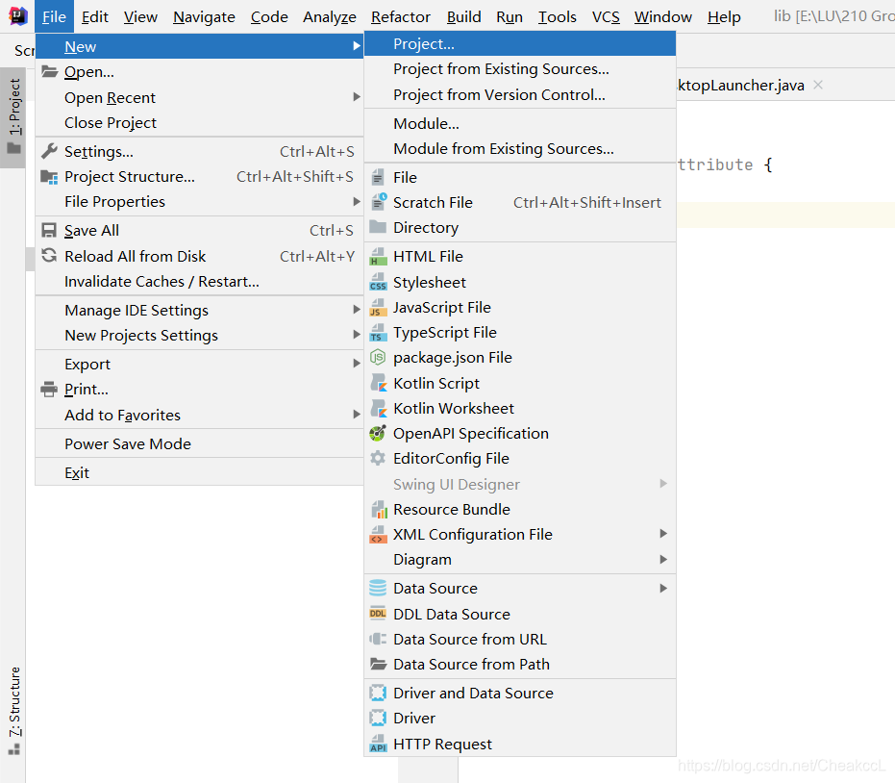This screenshot has height=783, width=895.
Task: Expand the Data Source submenu arrow
Action: [x=663, y=589]
